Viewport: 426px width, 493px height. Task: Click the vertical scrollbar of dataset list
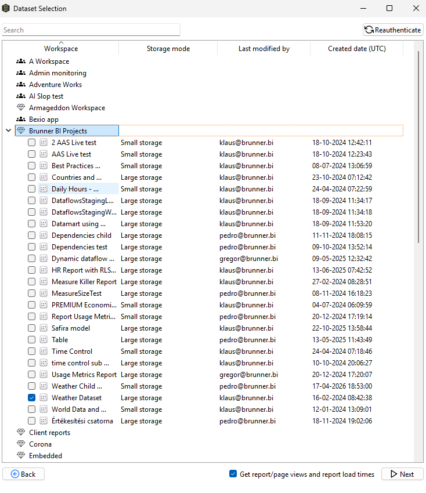click(x=418, y=147)
